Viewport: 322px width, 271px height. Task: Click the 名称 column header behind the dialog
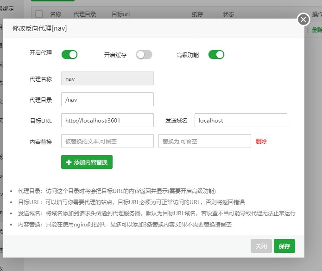coord(56,14)
